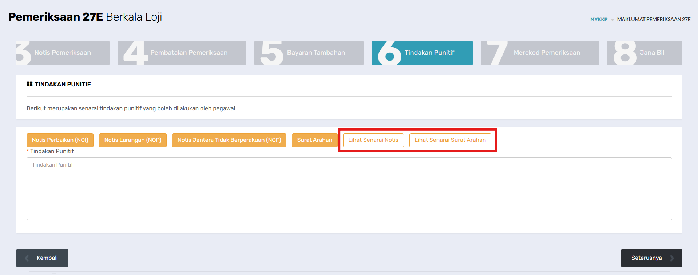
Task: Open the Jana Bil step
Action: (x=645, y=53)
